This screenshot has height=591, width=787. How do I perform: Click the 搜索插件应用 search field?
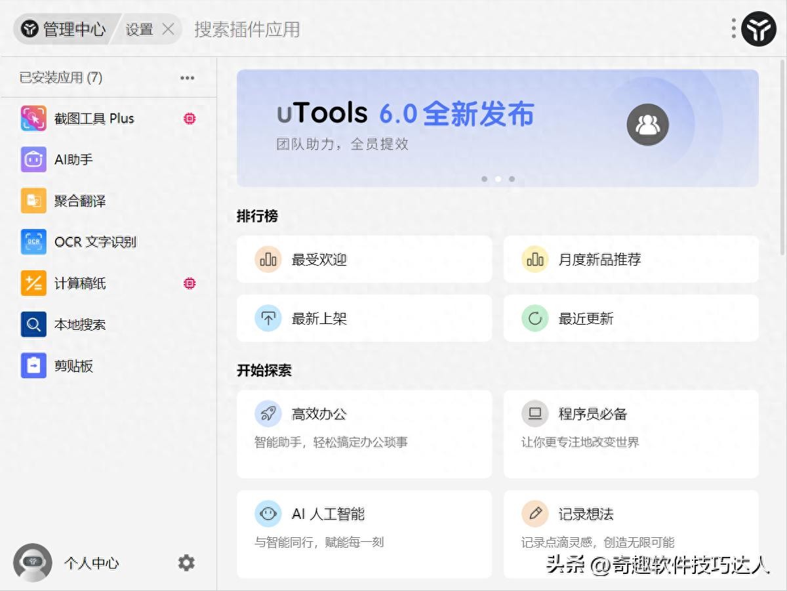[247, 30]
